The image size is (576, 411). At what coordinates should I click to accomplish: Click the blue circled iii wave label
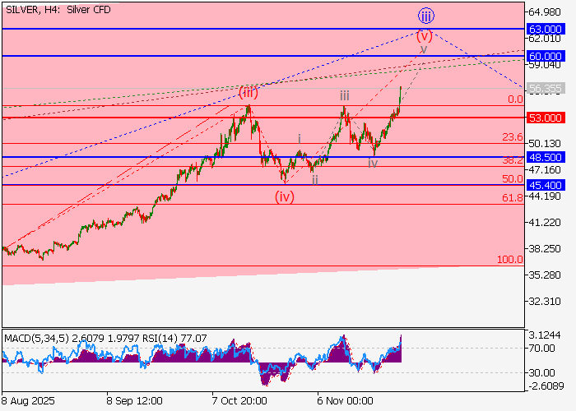(x=425, y=16)
